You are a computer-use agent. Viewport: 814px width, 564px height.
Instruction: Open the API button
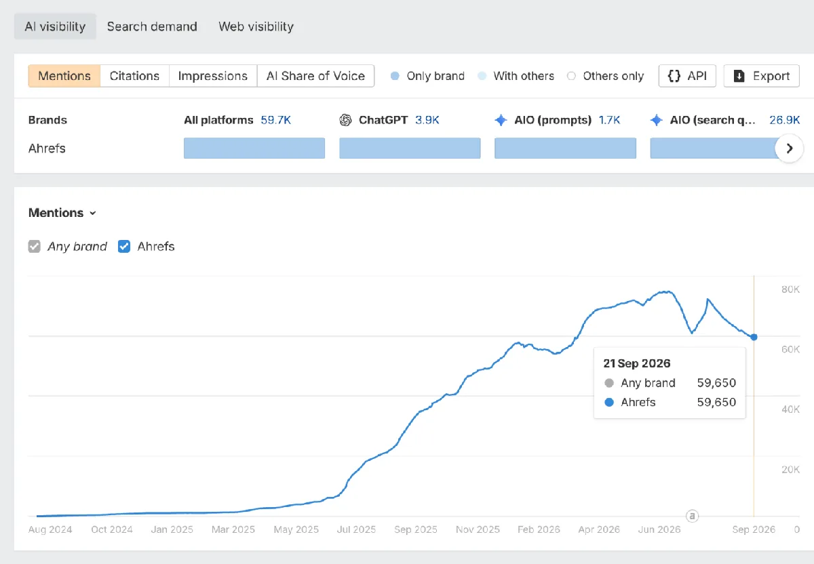(x=687, y=76)
